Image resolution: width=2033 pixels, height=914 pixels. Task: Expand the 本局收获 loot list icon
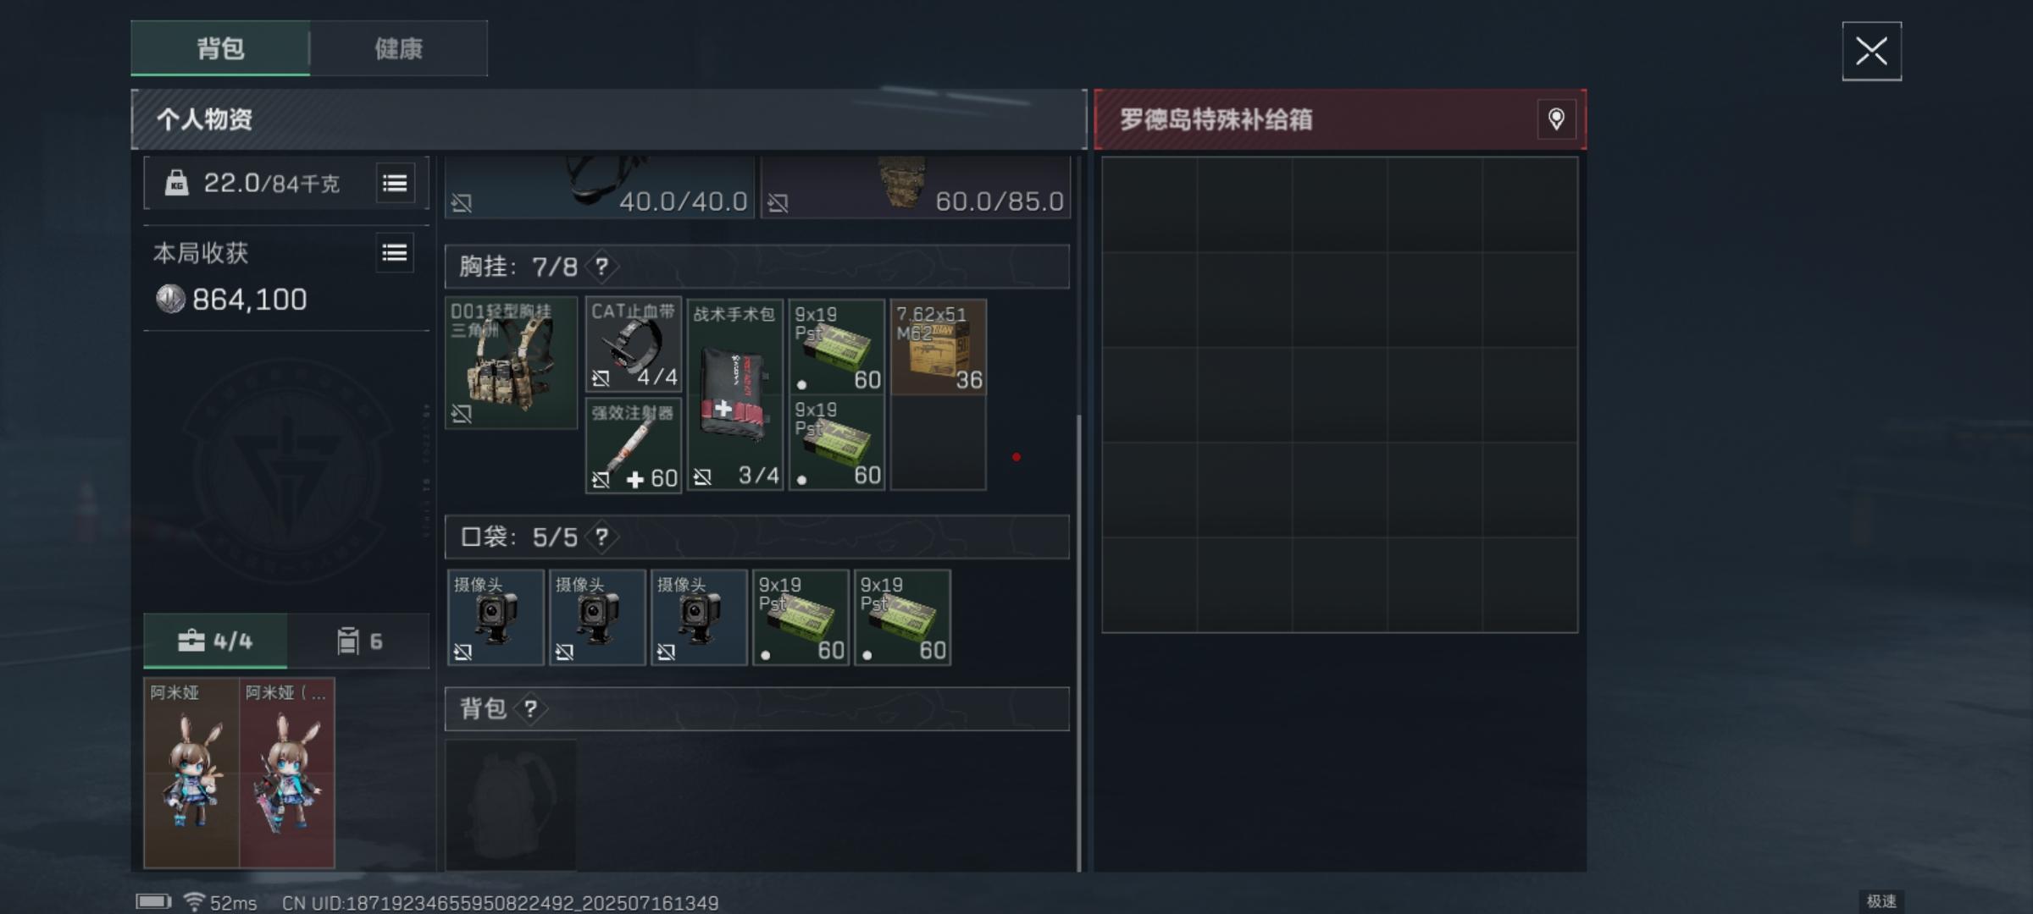(395, 252)
